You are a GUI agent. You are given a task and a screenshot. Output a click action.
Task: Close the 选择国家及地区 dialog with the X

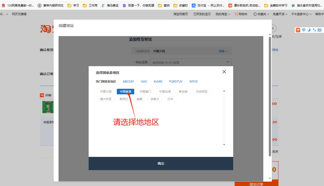click(x=224, y=72)
